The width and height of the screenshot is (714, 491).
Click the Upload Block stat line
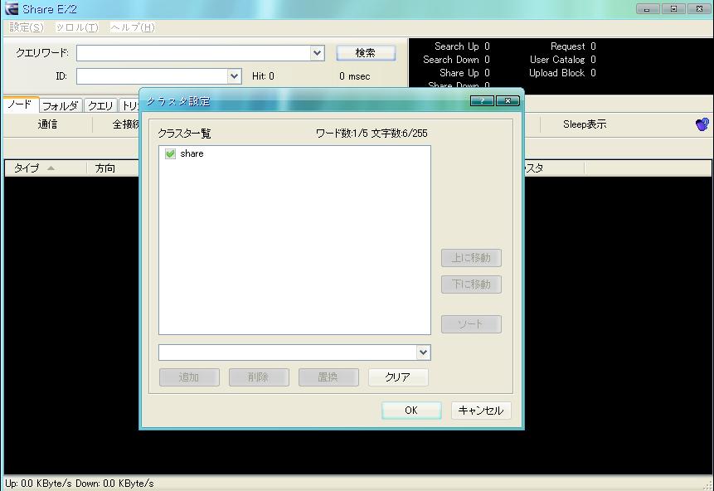click(562, 72)
